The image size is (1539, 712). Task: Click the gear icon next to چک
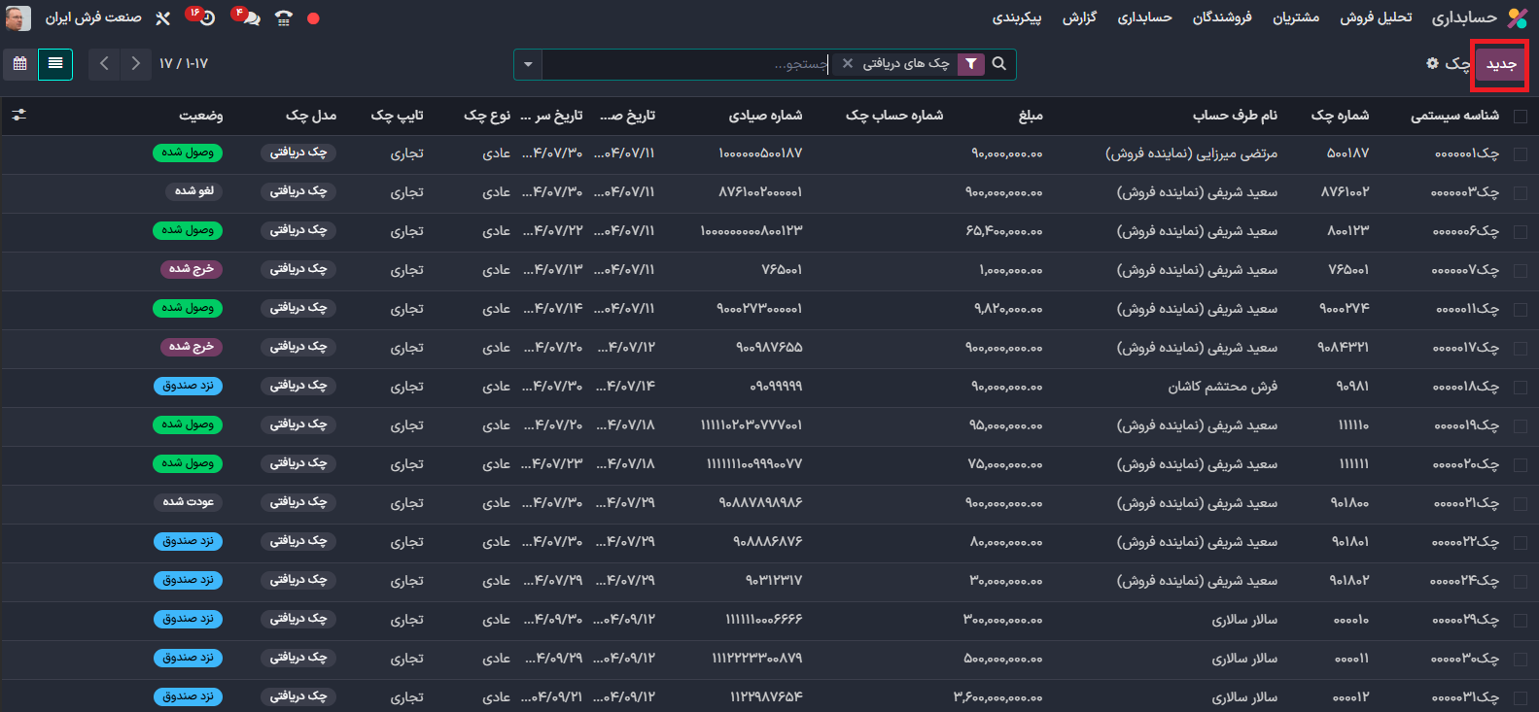click(1432, 63)
